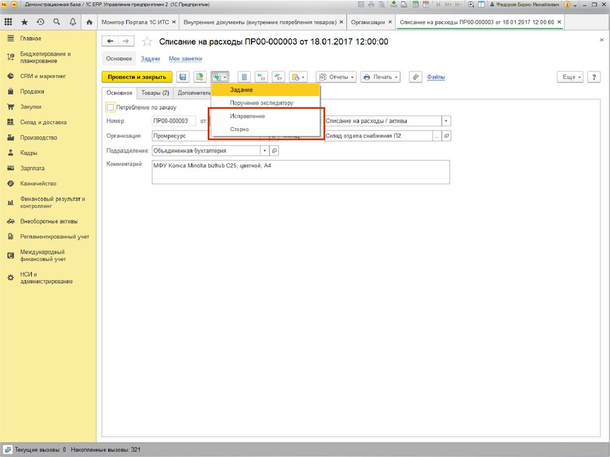
Task: Click the save document diskette icon
Action: (183, 77)
